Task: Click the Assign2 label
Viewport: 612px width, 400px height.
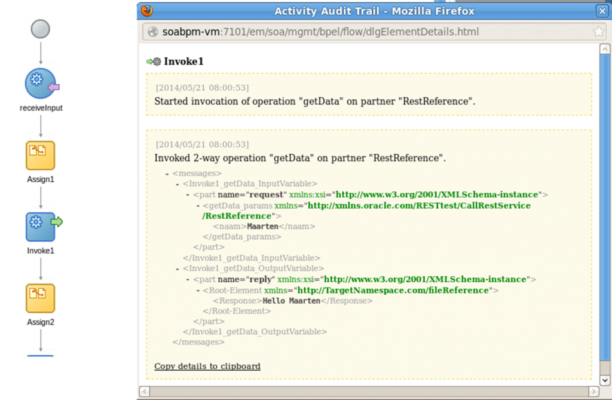Action: pyautogui.click(x=41, y=322)
